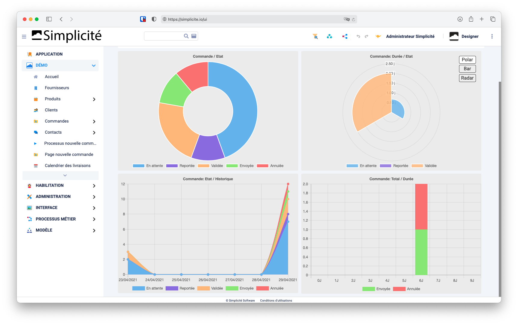Toggle En attente in donut chart legend
This screenshot has height=325, width=518.
[148, 166]
